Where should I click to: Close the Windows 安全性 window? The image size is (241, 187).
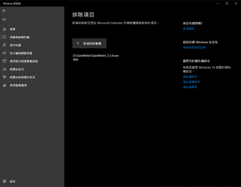(236, 3)
